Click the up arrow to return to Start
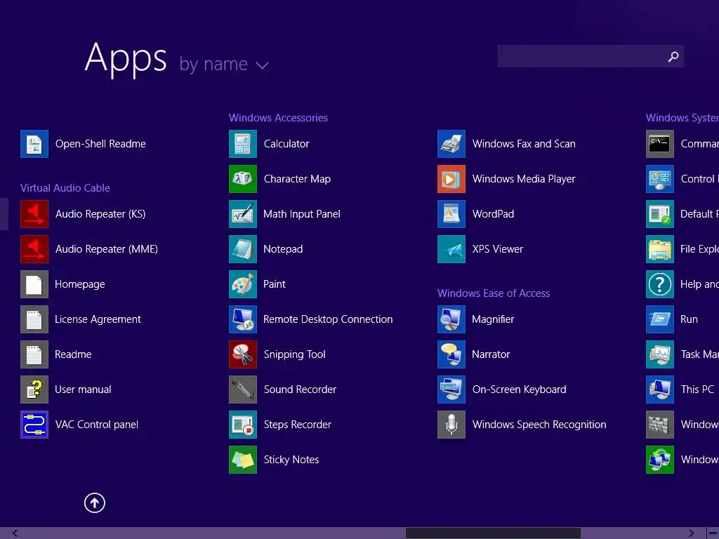The image size is (719, 539). pos(95,503)
